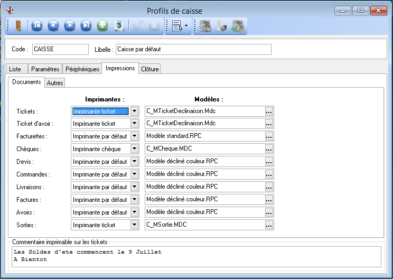Switch to the Paramètres tab

(x=45, y=69)
